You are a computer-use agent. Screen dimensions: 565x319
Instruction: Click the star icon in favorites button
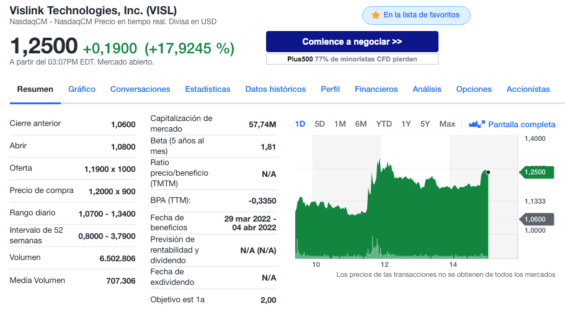376,15
